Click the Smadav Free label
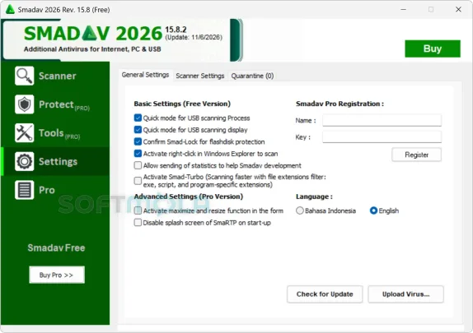The height and width of the screenshot is (333, 473). coord(56,247)
